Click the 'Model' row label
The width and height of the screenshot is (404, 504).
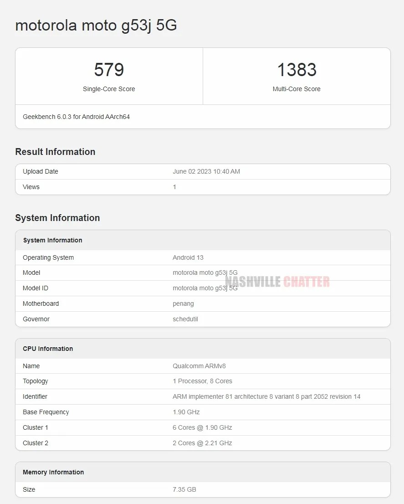tap(31, 273)
